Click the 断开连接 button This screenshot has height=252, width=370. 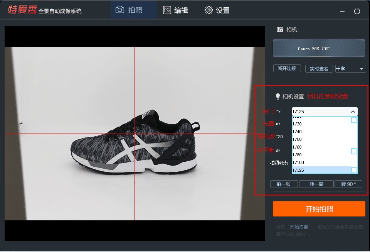pyautogui.click(x=287, y=68)
